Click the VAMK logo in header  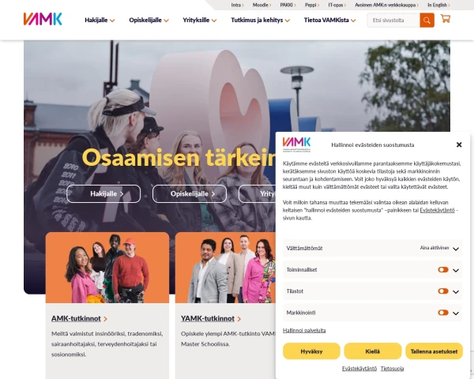point(43,19)
